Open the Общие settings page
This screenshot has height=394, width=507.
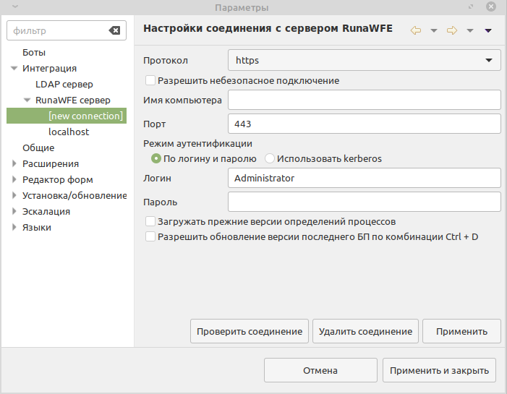click(x=38, y=147)
